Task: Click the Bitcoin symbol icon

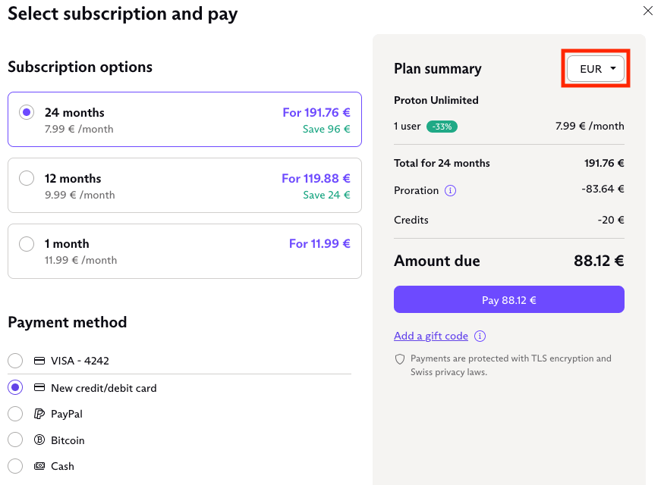Action: [x=39, y=440]
